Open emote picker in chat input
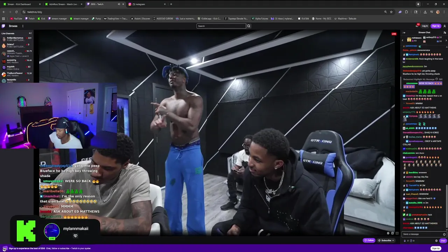 tap(444, 234)
